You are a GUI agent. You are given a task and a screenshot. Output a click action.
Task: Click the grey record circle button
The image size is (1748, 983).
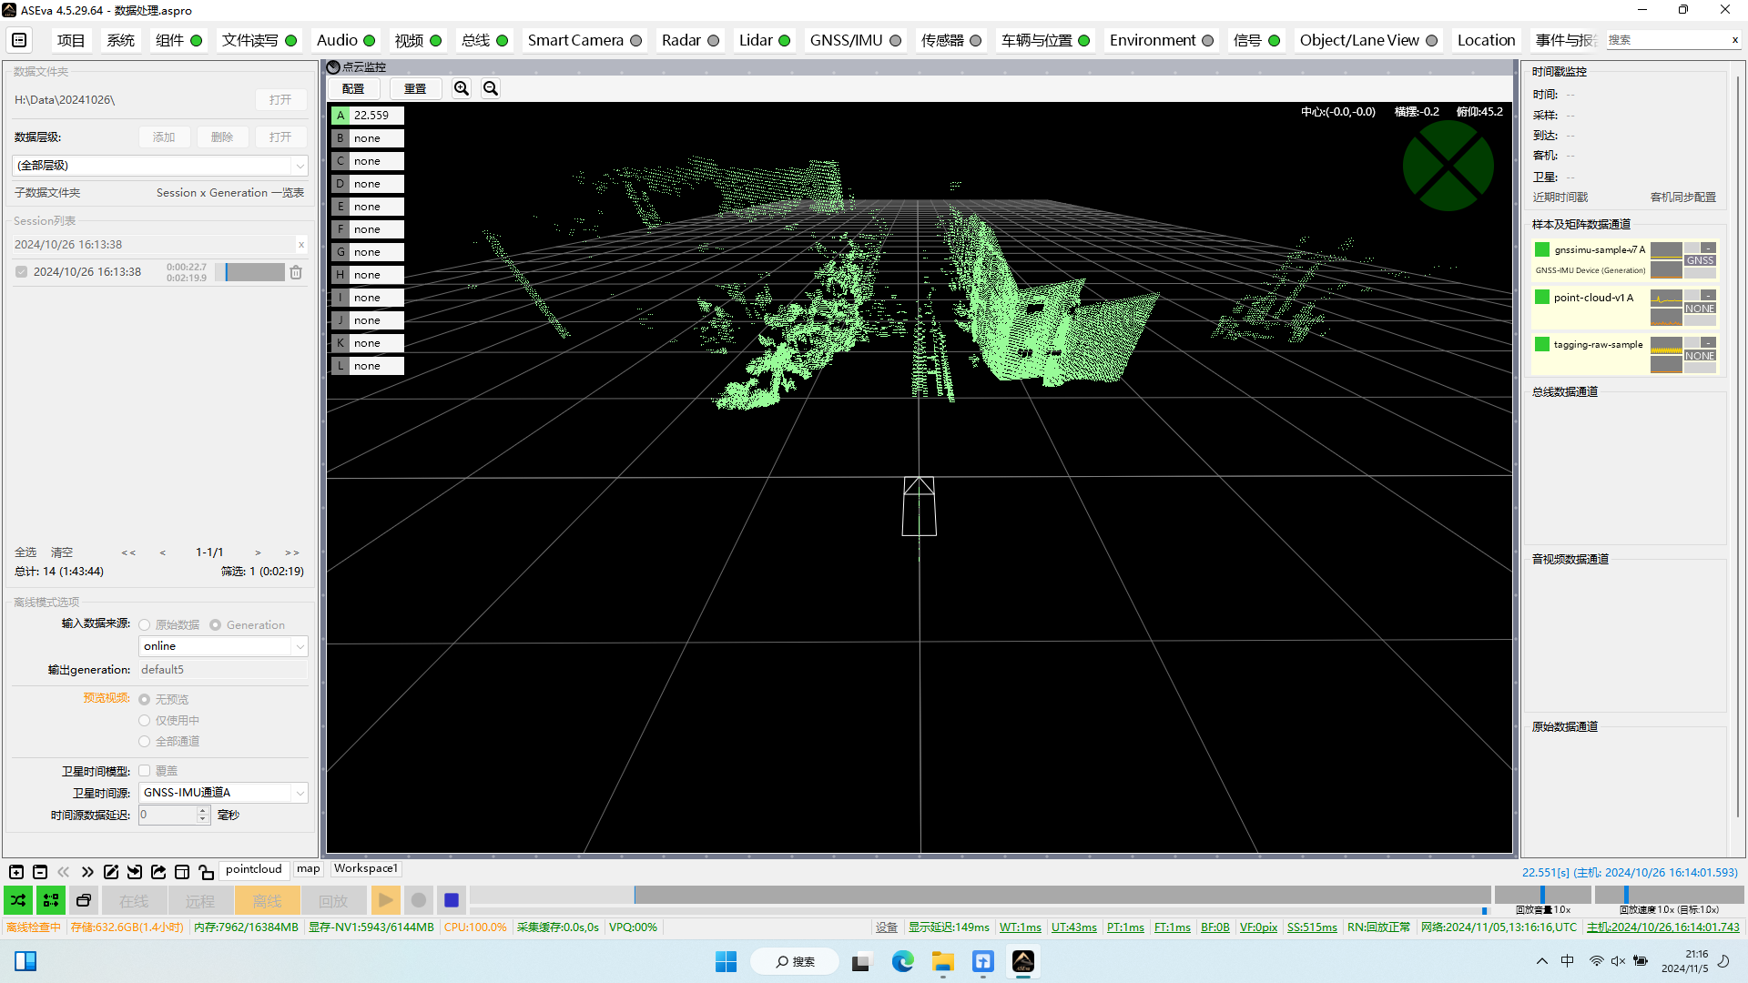pyautogui.click(x=419, y=900)
